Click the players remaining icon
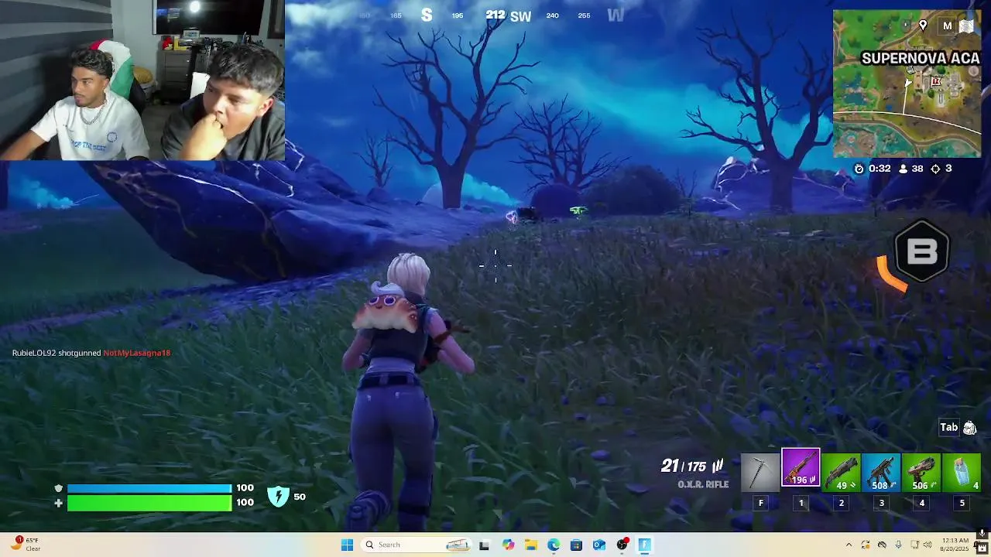The width and height of the screenshot is (991, 557). tap(903, 169)
